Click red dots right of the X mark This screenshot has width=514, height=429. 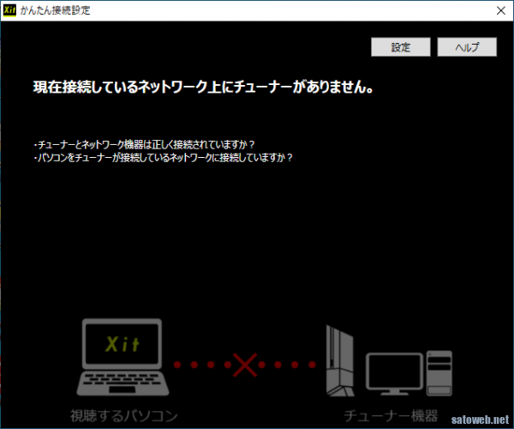tap(291, 366)
